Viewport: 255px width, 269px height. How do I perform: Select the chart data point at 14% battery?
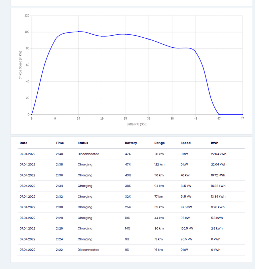point(78,32)
